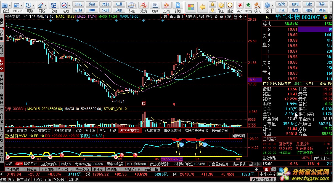Select the 画线 pencil drawing tool
The height and width of the screenshot is (183, 334).
[x=40, y=5]
